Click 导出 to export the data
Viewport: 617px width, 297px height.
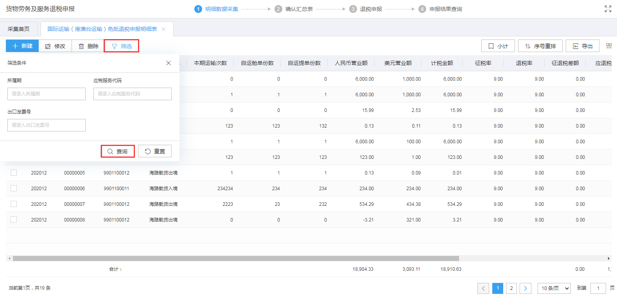pos(583,46)
